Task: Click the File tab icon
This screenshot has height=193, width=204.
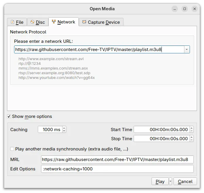Action: [12, 22]
